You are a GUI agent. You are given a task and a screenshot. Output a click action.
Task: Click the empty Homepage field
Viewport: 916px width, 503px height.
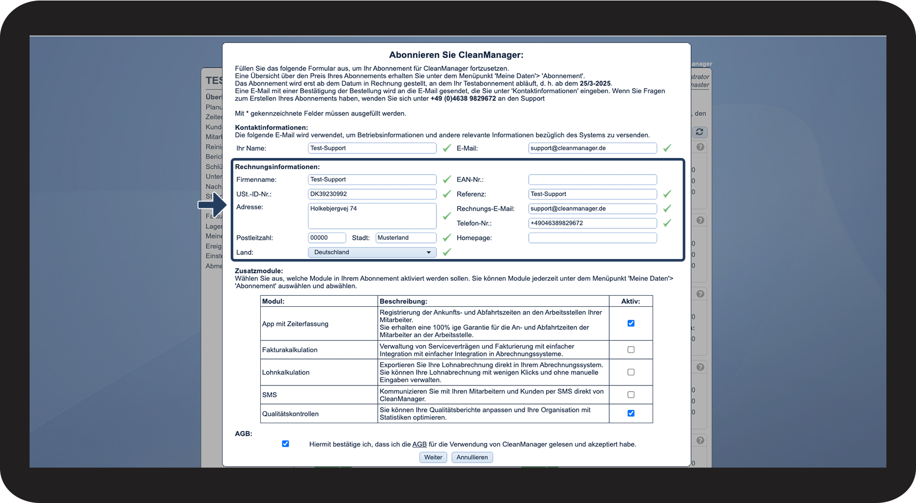(x=593, y=238)
